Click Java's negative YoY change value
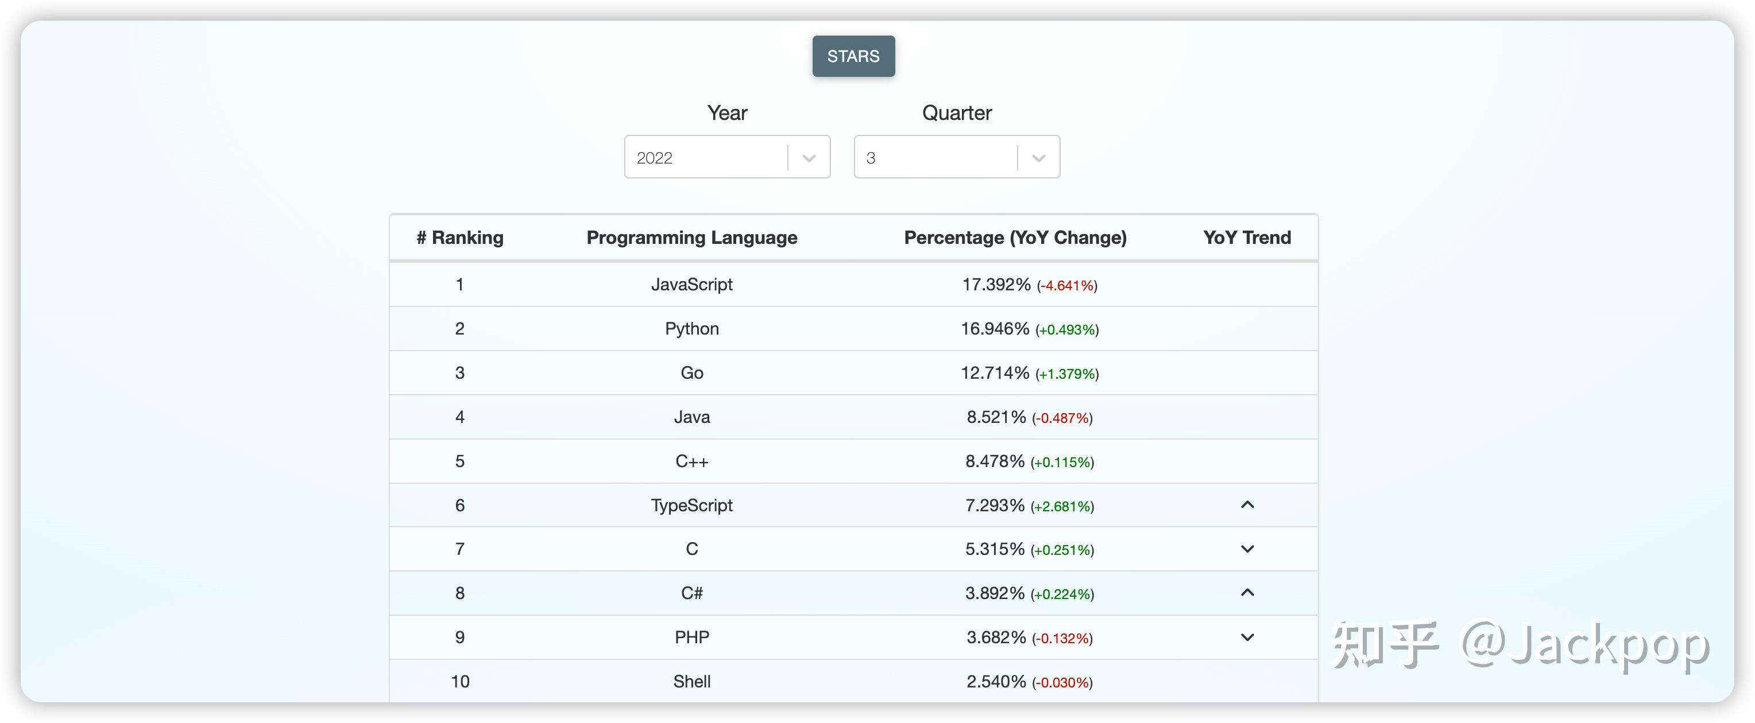The image size is (1755, 723). tap(1060, 417)
